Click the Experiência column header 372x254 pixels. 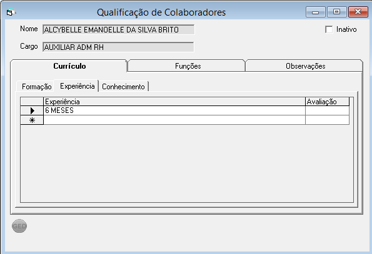[x=174, y=102]
